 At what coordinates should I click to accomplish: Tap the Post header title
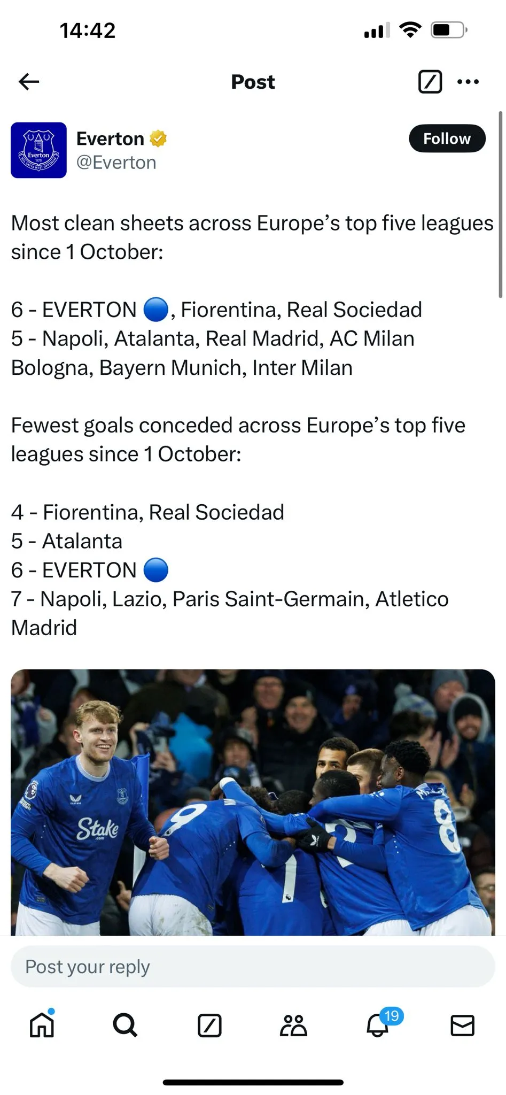253,82
